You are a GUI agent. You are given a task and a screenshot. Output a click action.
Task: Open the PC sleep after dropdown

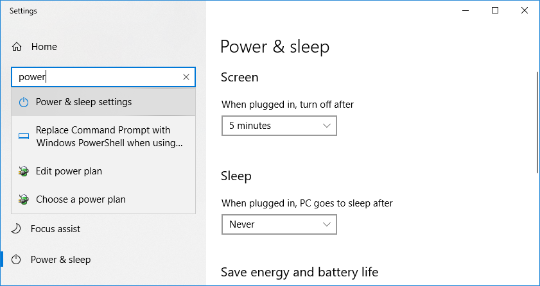(279, 224)
